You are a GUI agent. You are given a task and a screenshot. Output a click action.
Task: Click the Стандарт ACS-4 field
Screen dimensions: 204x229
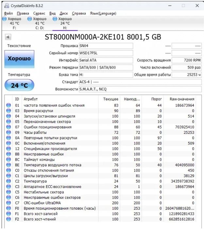pyautogui.click(x=140, y=82)
